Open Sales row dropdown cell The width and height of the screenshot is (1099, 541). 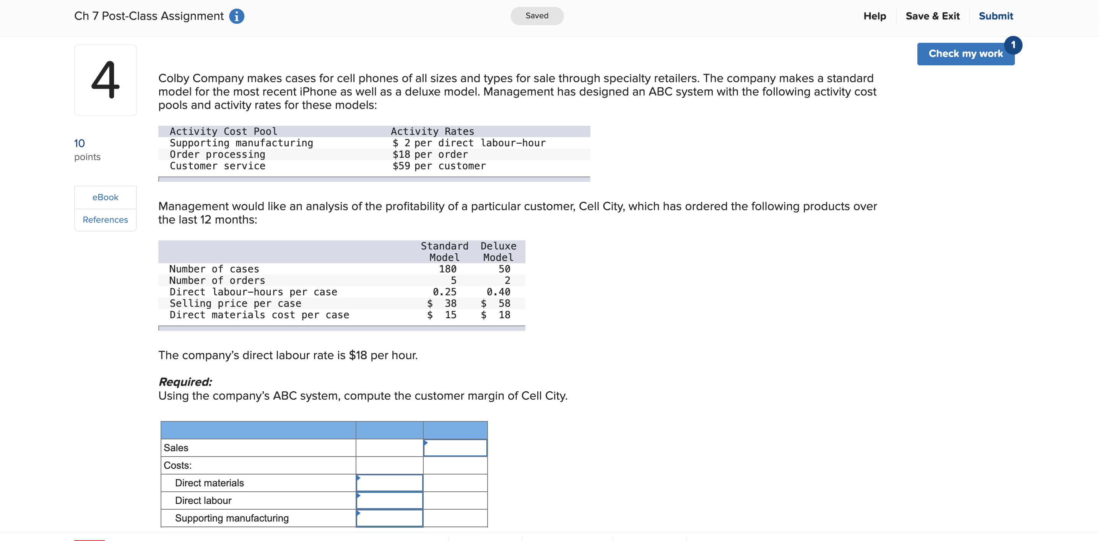455,448
